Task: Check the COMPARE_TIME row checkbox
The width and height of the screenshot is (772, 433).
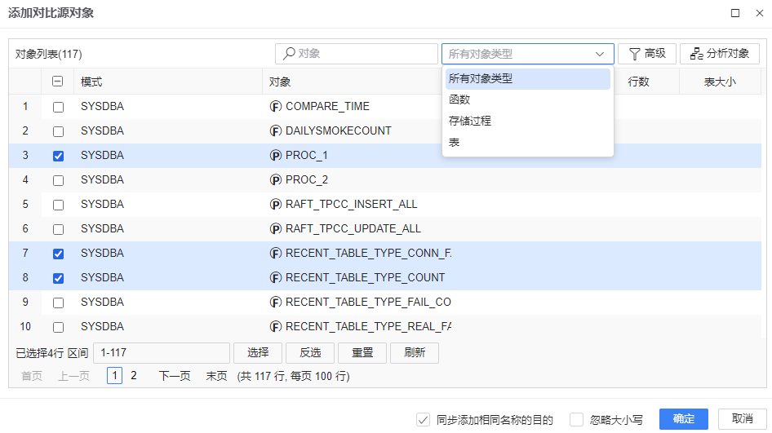Action: [x=58, y=107]
